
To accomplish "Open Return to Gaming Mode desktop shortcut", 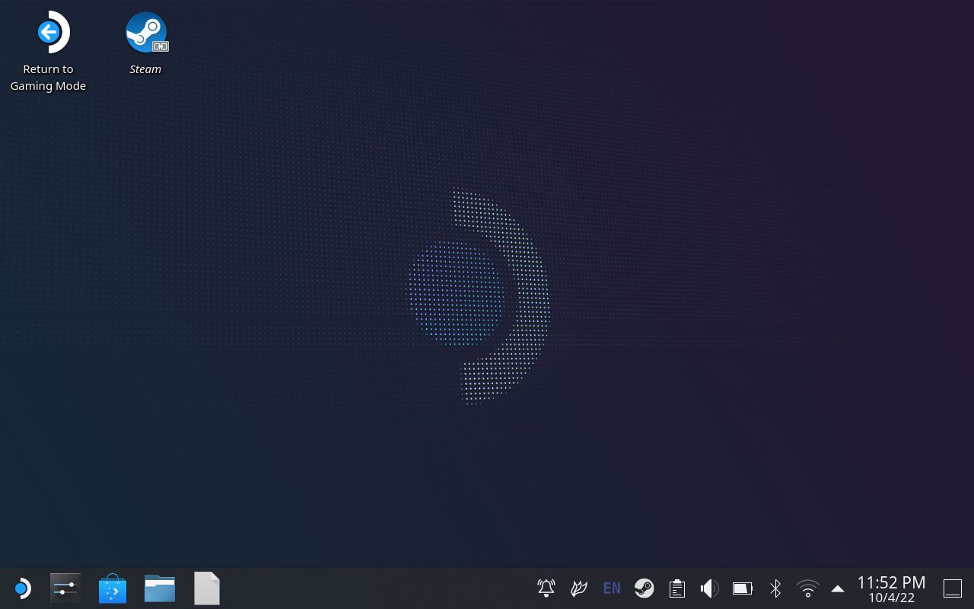I will (x=49, y=51).
